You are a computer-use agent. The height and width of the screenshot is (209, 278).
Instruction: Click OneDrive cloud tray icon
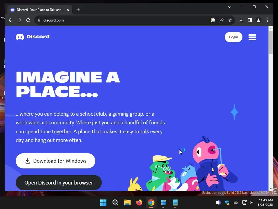pyautogui.click(x=236, y=202)
